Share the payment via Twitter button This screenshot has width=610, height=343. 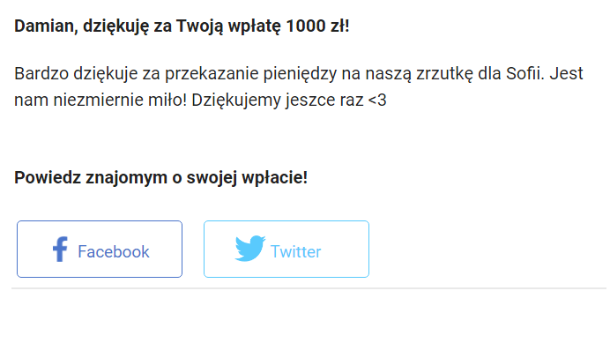[286, 250]
